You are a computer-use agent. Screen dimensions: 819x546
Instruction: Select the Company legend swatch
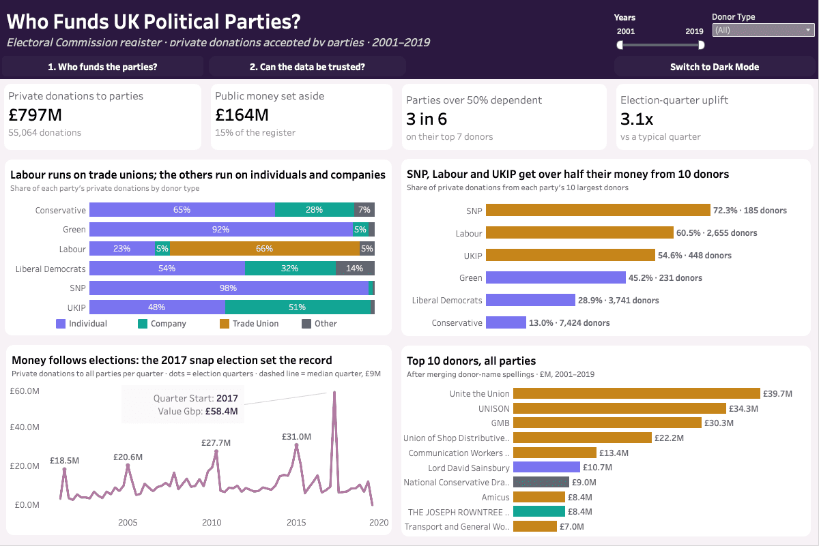tap(143, 324)
